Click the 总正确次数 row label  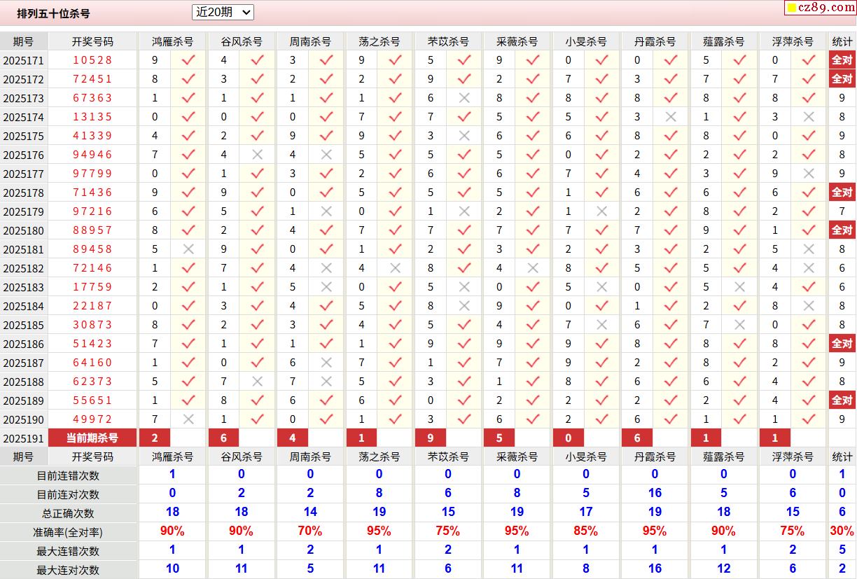pos(68,513)
